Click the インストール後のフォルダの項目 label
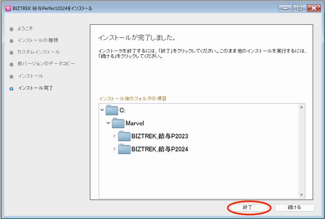The image size is (325, 219). (x=133, y=98)
